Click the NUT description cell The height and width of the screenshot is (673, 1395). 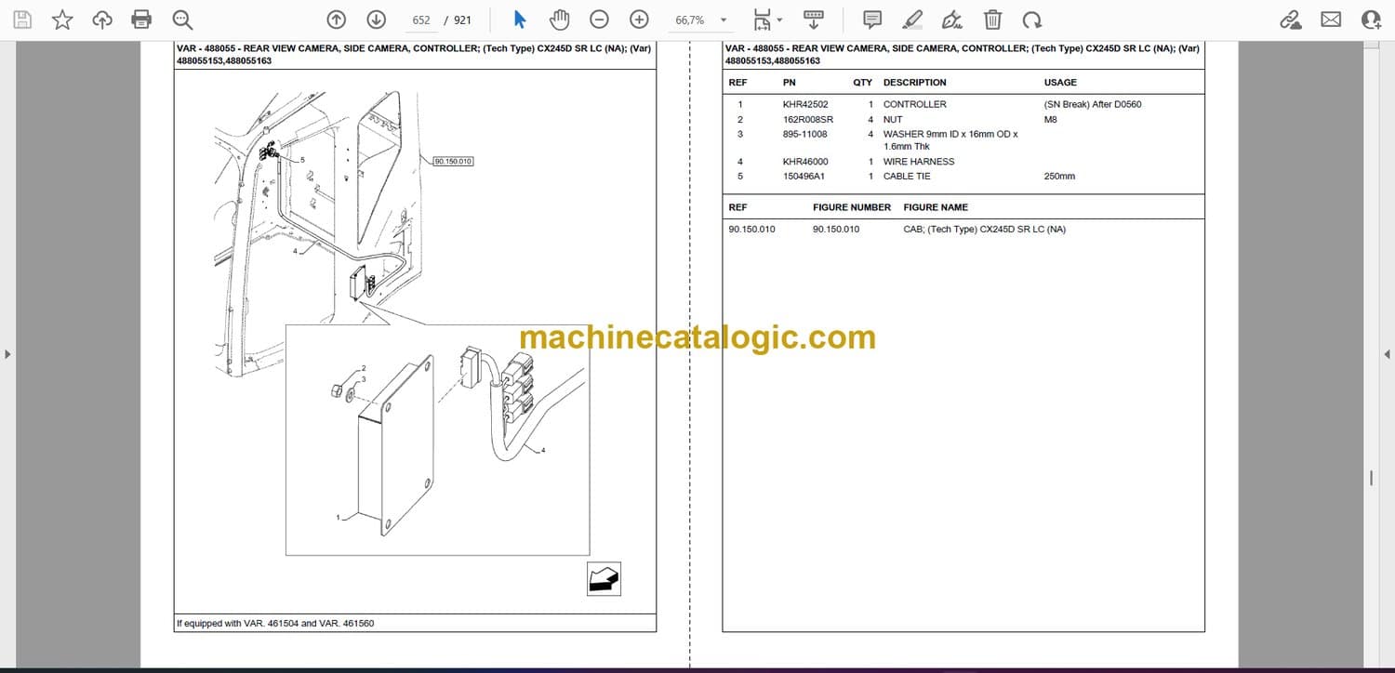tap(893, 120)
